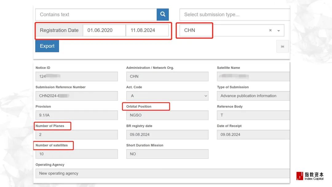The width and height of the screenshot is (332, 187).
Task: Click the Provision field showing 9.1/IA
Action: pos(77,115)
